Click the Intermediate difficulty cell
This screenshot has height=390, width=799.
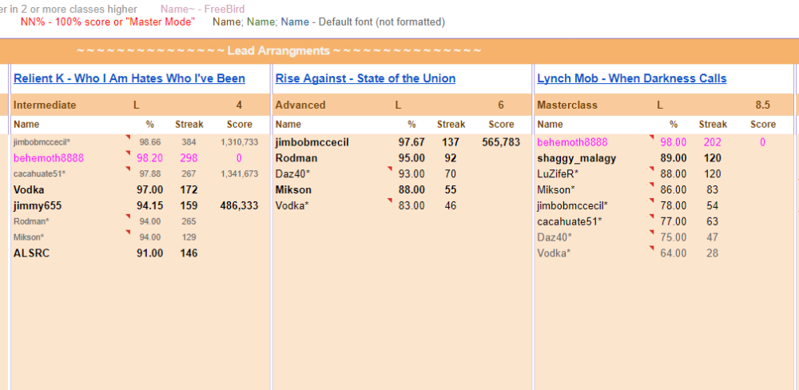pyautogui.click(x=45, y=105)
